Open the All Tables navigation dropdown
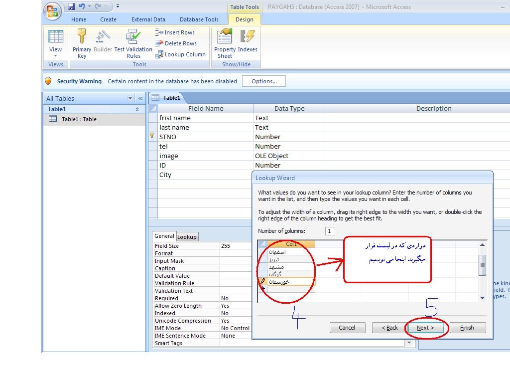The image size is (510, 383). [130, 98]
